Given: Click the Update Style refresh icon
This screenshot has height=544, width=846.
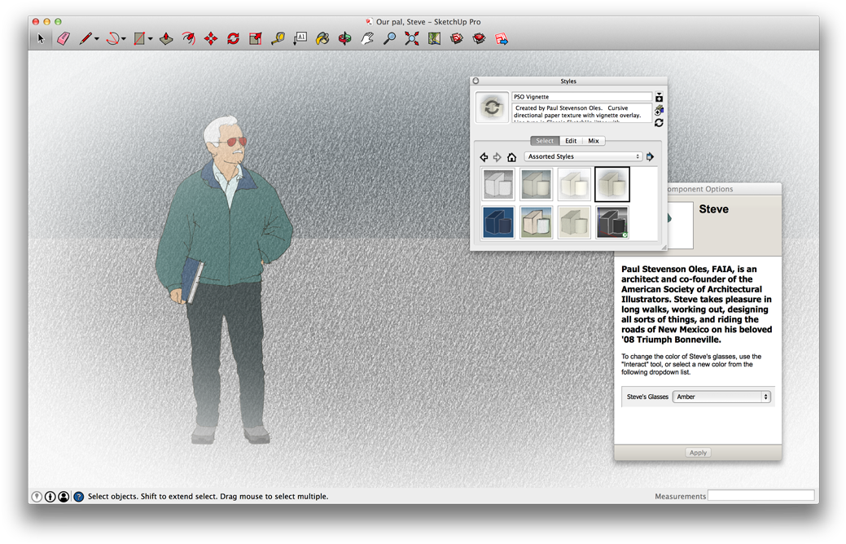Looking at the screenshot, I should 659,123.
